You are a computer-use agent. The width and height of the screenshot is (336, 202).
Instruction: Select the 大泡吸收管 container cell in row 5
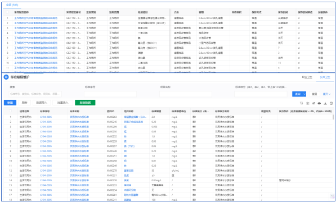(205, 38)
